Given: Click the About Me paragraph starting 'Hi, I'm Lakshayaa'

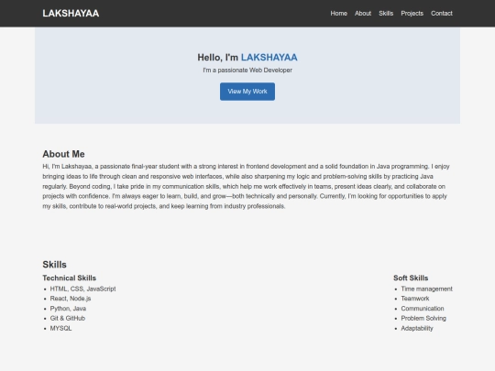Looking at the screenshot, I should [x=246, y=186].
